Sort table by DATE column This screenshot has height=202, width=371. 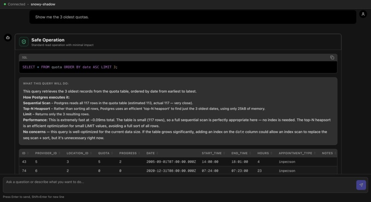(152, 153)
